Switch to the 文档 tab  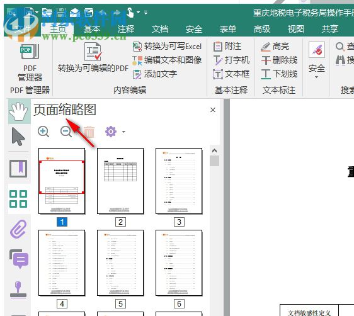160,29
